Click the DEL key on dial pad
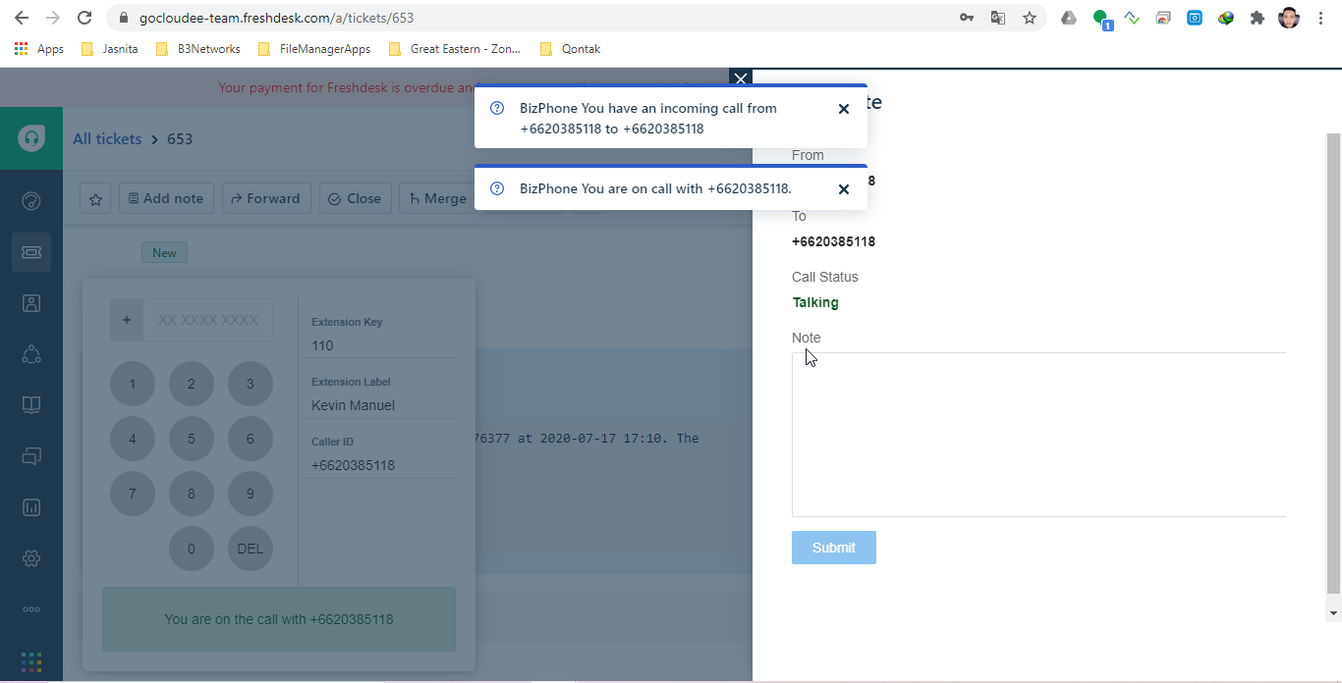1342x683 pixels. click(251, 549)
